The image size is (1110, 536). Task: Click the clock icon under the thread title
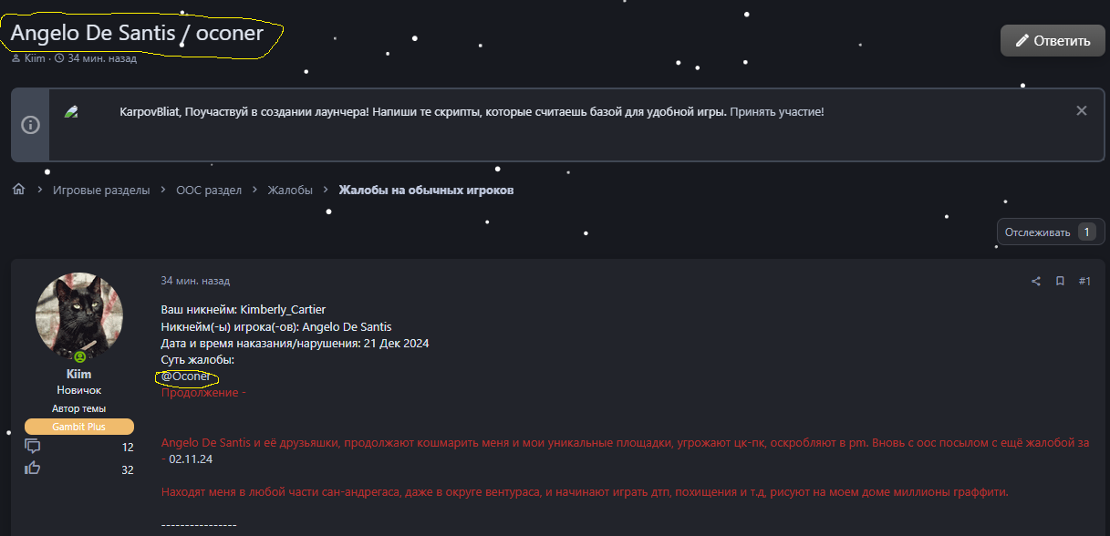click(x=59, y=58)
